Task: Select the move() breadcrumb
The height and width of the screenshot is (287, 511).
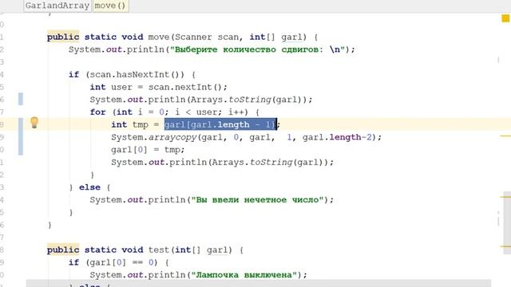Action: [x=110, y=6]
